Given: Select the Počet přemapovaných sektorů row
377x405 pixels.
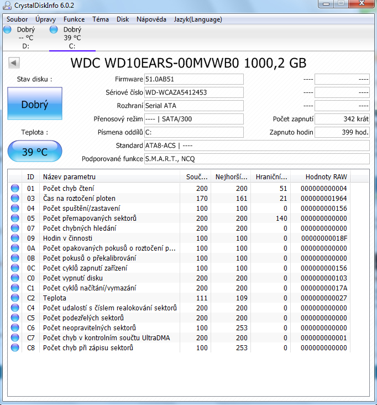Looking at the screenshot, I should point(111,218).
